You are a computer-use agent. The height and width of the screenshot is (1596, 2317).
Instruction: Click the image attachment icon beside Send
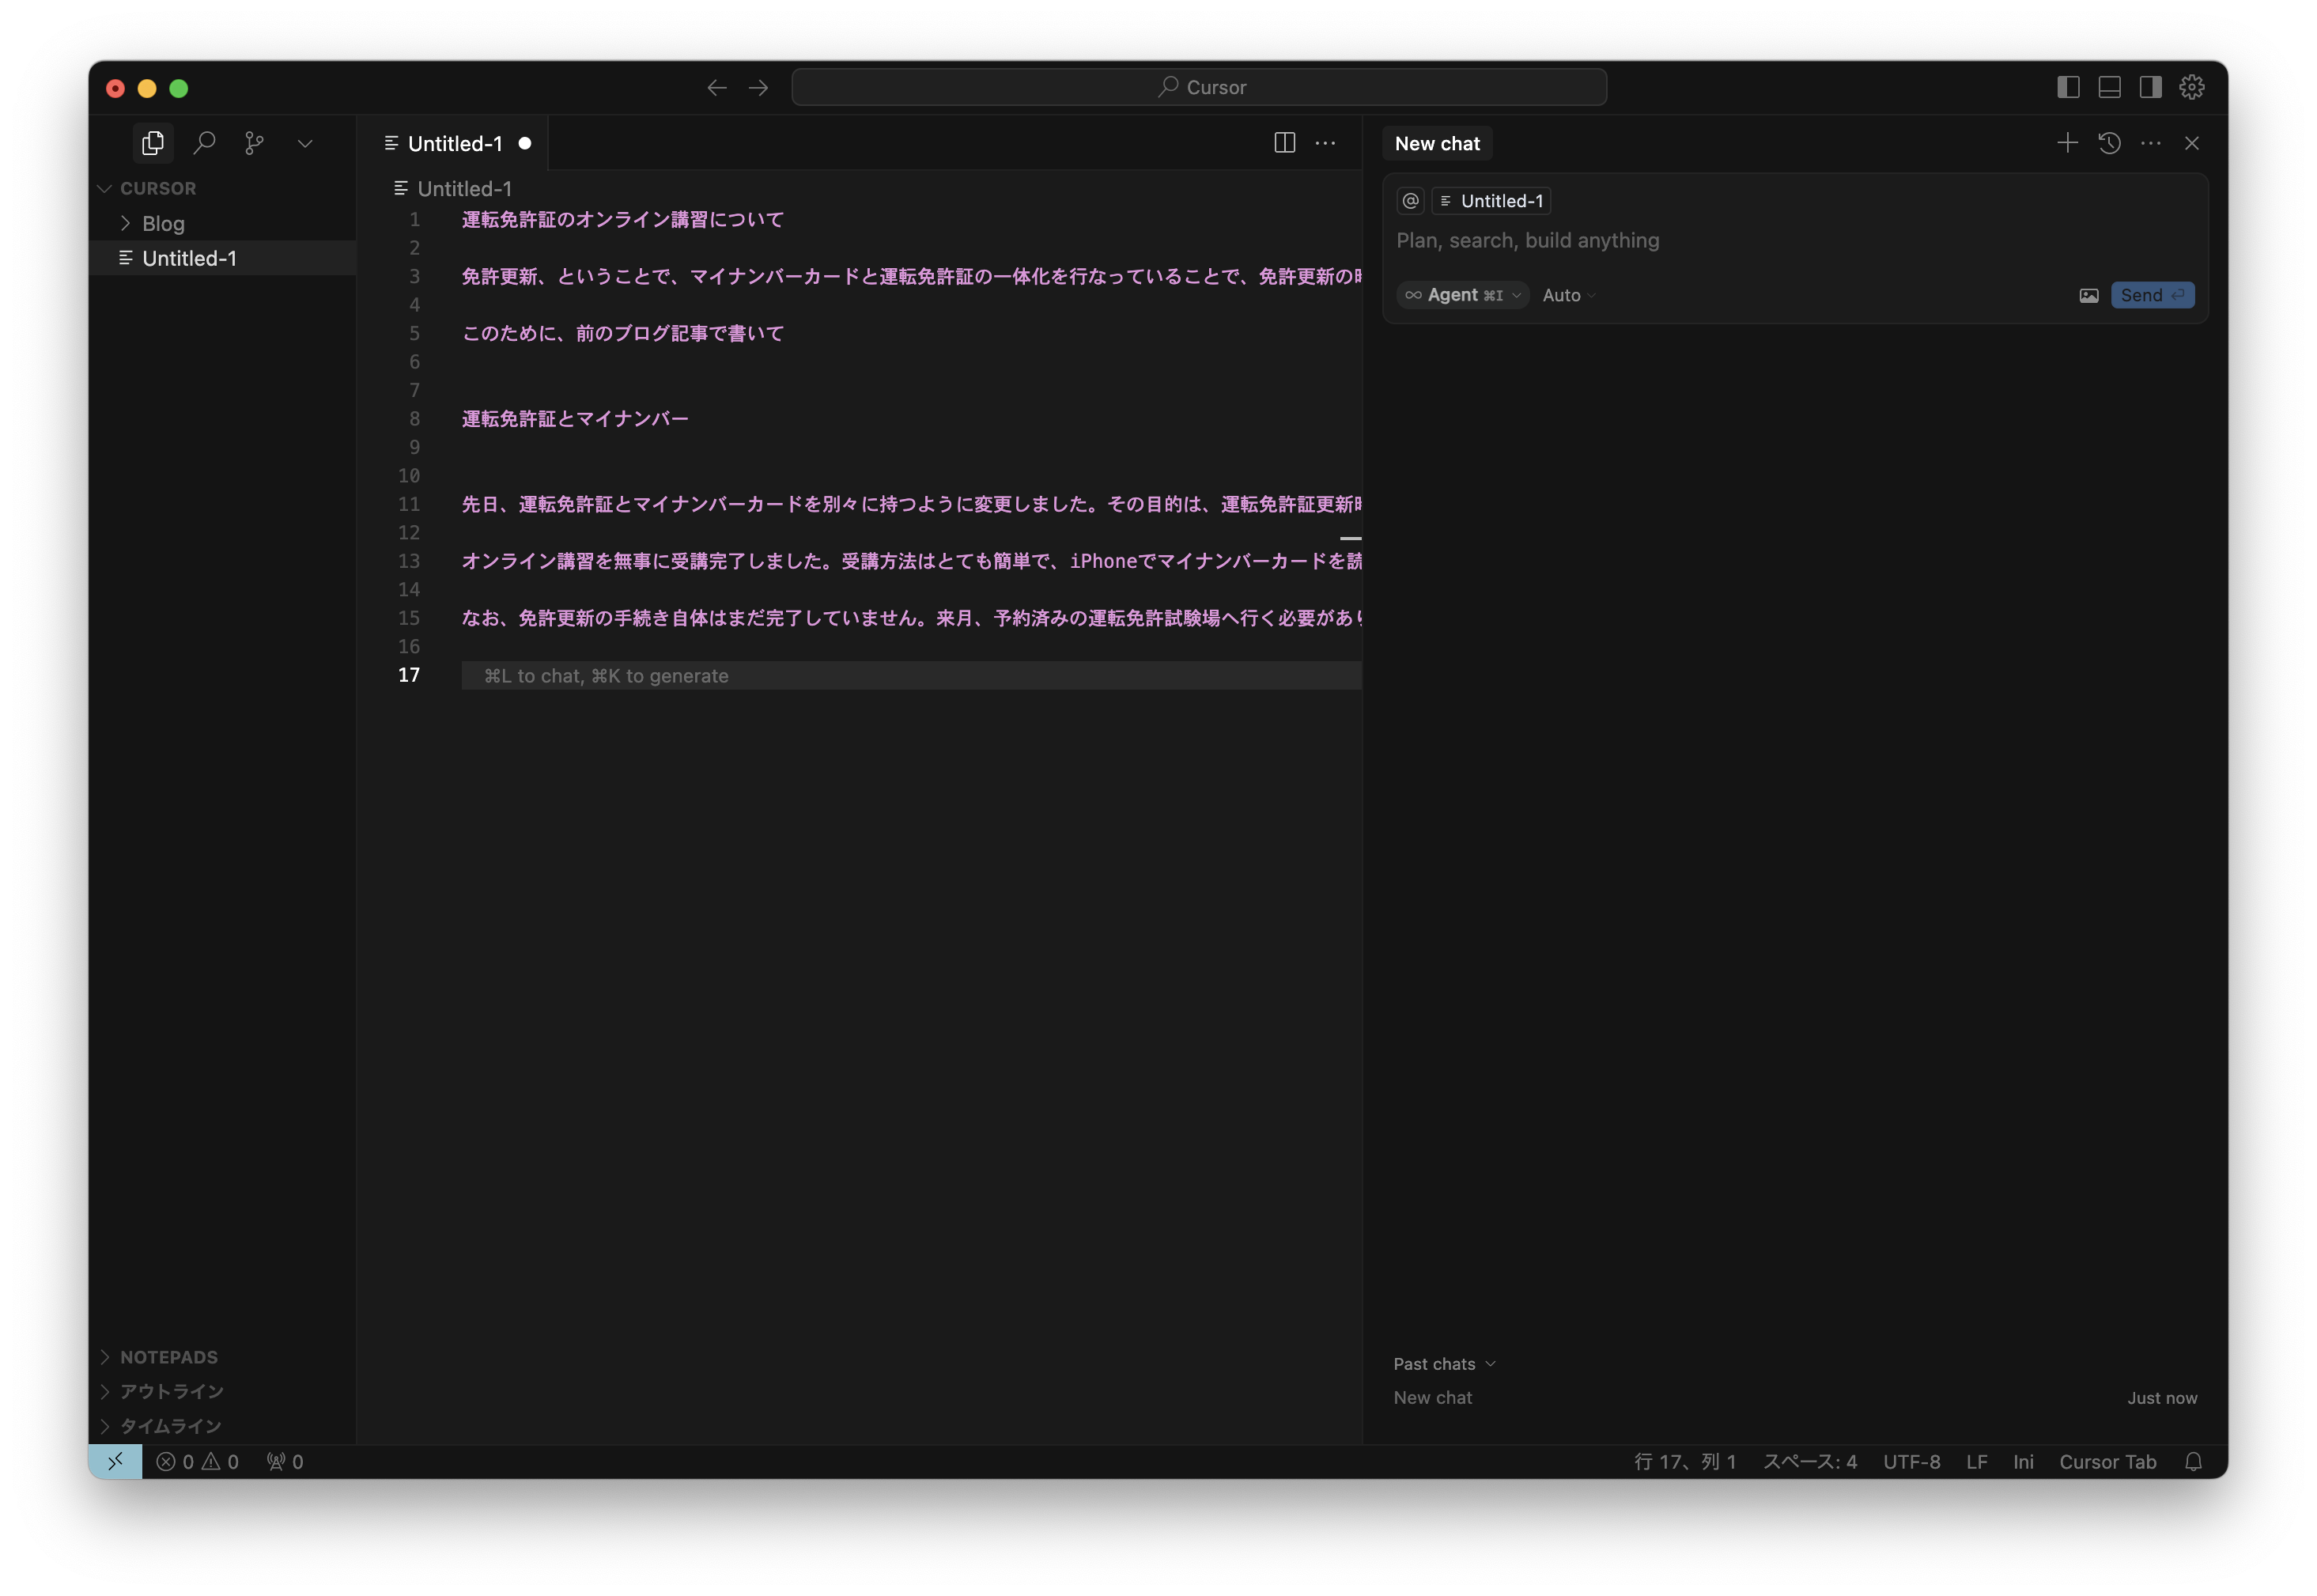pyautogui.click(x=2089, y=295)
